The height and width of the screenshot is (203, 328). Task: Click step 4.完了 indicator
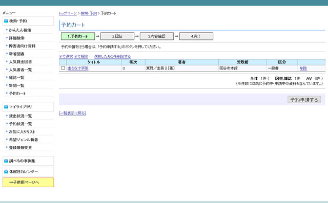tap(196, 36)
